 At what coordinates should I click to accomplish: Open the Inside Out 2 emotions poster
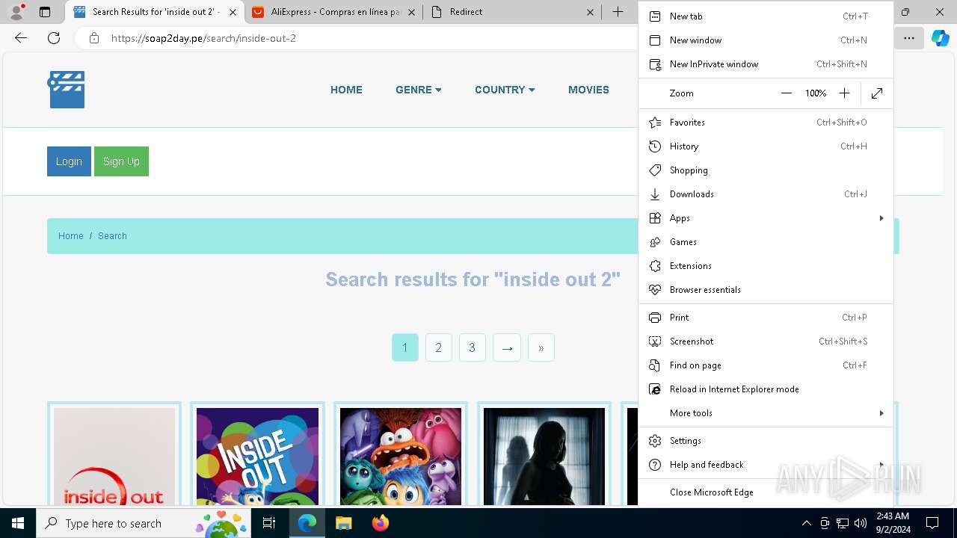(401, 456)
